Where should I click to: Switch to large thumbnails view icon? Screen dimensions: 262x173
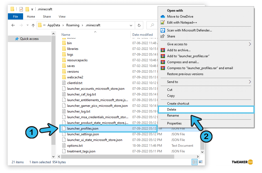201,162
